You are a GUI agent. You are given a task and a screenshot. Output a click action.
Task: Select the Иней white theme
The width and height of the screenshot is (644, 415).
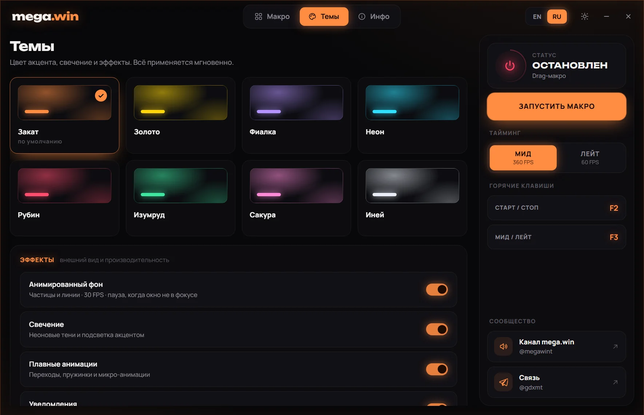pyautogui.click(x=412, y=198)
